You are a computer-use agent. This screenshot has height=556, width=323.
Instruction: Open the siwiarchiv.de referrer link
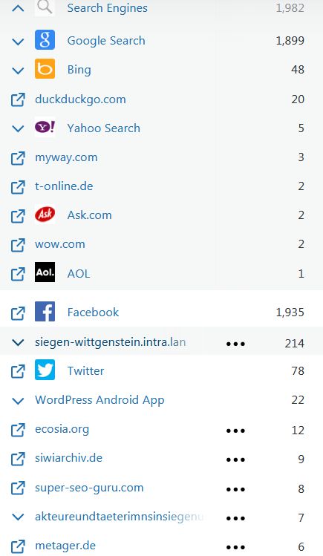point(68,458)
